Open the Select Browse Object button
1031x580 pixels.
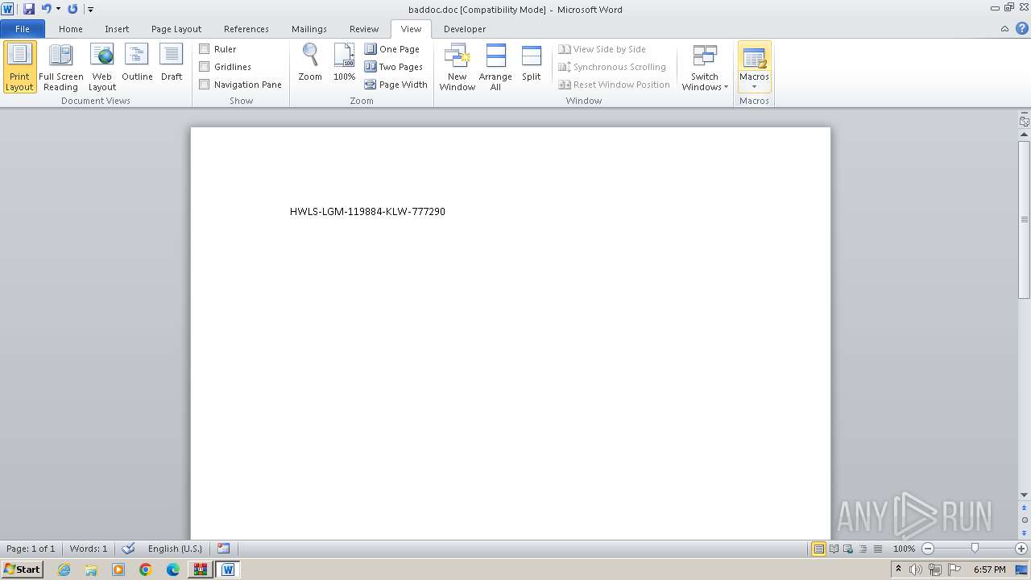pyautogui.click(x=1024, y=520)
